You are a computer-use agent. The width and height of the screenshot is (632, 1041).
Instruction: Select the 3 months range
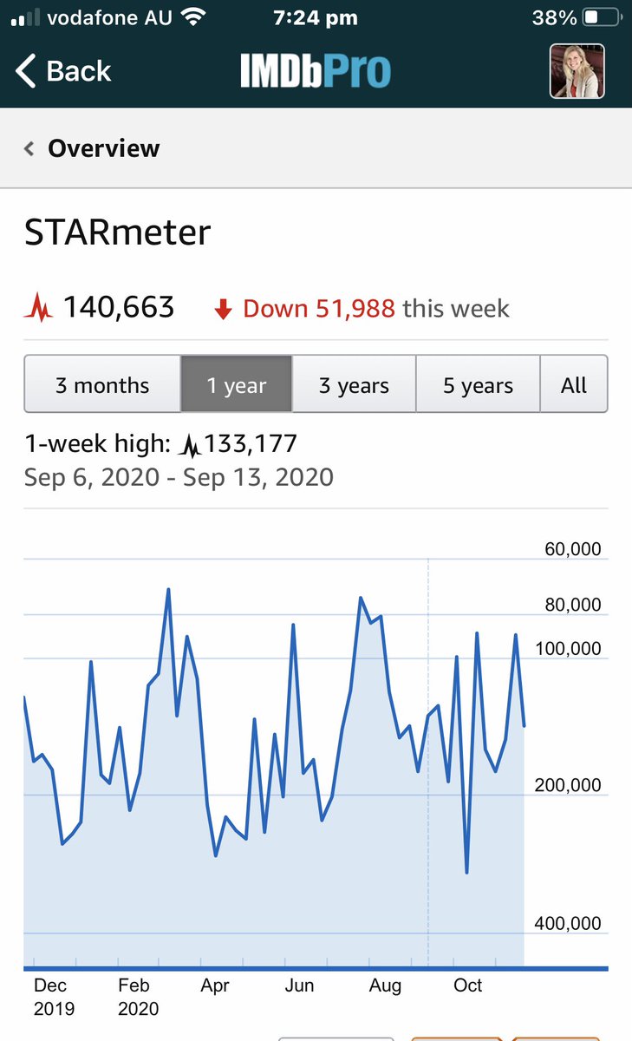[x=102, y=383]
